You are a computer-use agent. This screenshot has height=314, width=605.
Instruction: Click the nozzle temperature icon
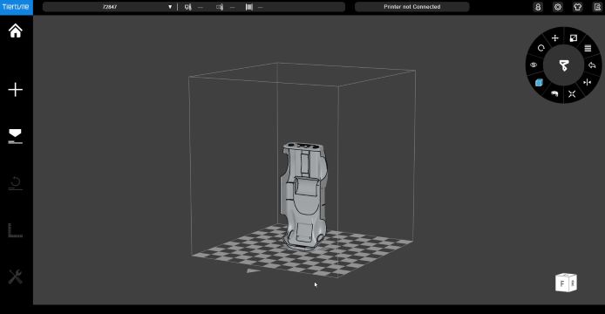pos(188,7)
